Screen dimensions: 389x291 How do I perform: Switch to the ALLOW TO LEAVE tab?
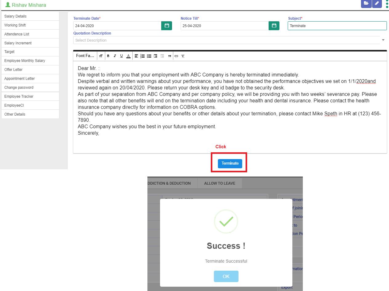click(219, 183)
